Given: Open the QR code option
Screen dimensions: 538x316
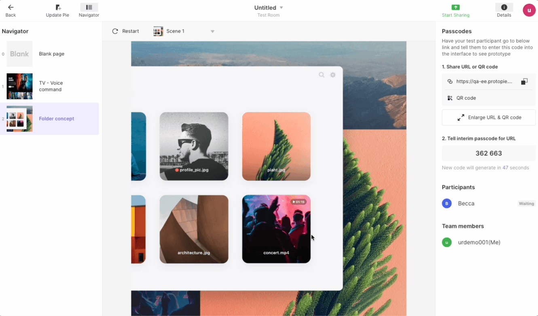Looking at the screenshot, I should [x=466, y=98].
